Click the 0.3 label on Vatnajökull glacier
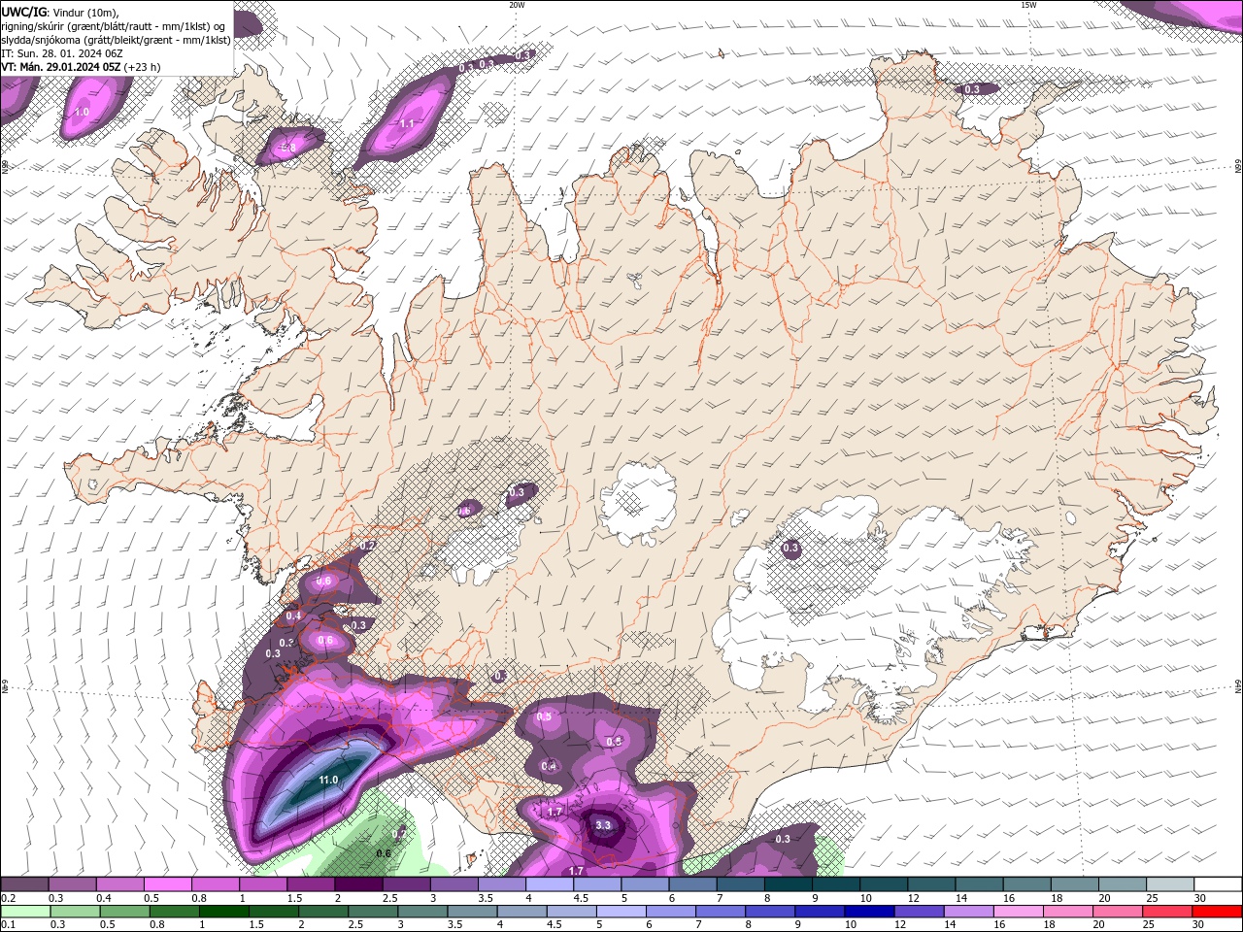 [x=790, y=549]
